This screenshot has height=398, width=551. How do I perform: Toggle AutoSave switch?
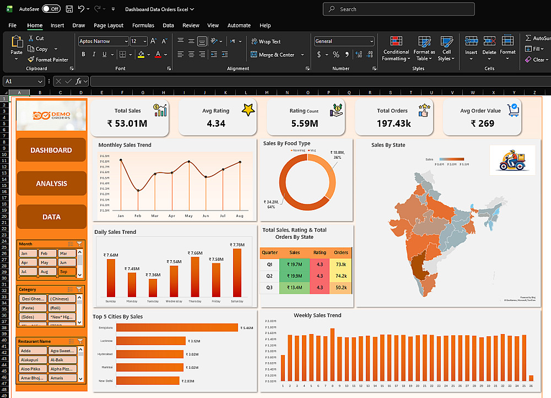pos(51,9)
